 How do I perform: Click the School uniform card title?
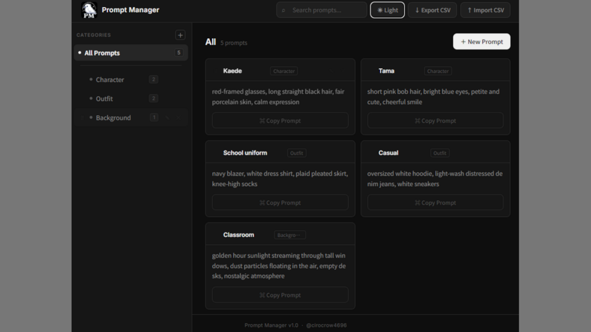click(x=245, y=153)
